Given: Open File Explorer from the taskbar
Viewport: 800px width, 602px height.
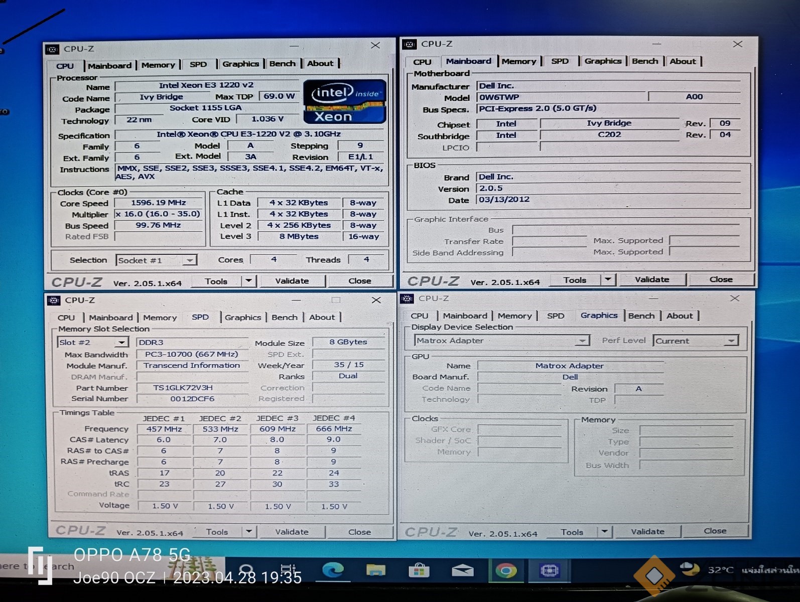Looking at the screenshot, I should (376, 570).
